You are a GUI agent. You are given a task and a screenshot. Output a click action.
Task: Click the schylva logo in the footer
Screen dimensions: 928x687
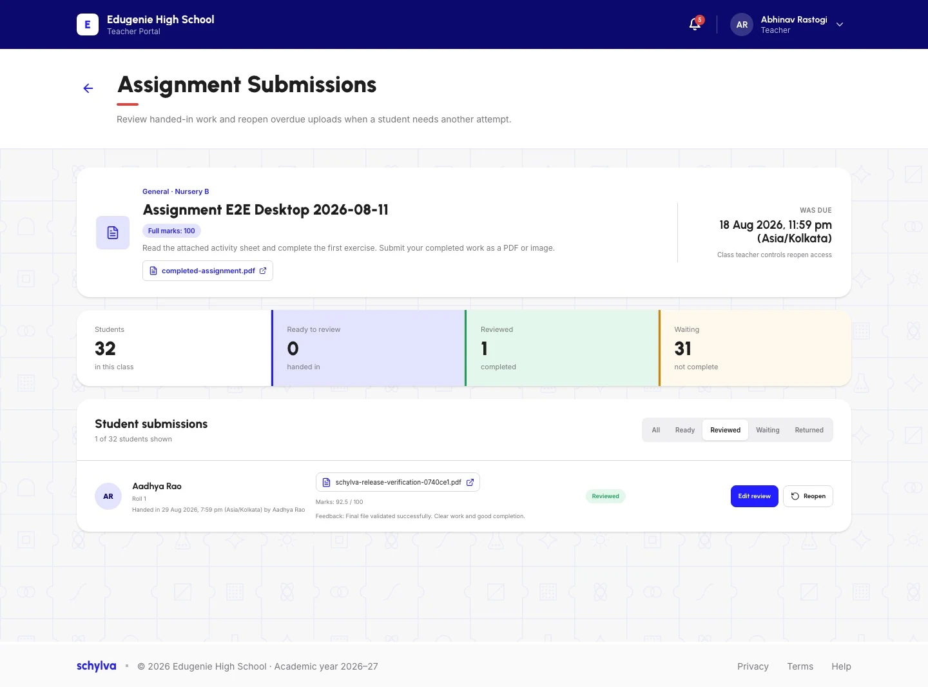[x=96, y=666]
